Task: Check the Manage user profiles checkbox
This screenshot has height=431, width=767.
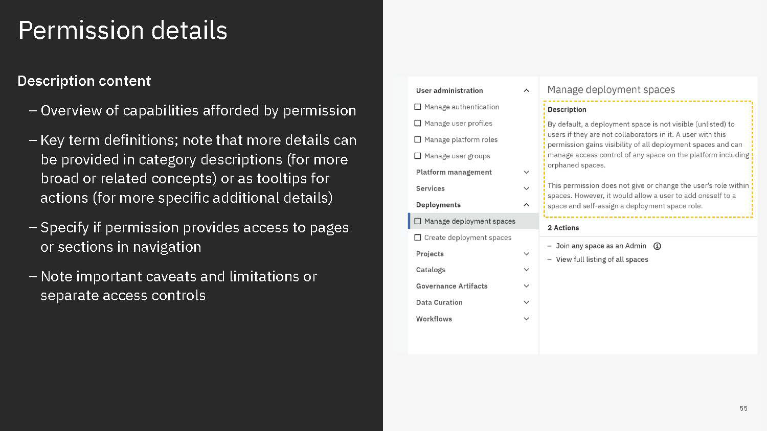Action: [x=418, y=123]
